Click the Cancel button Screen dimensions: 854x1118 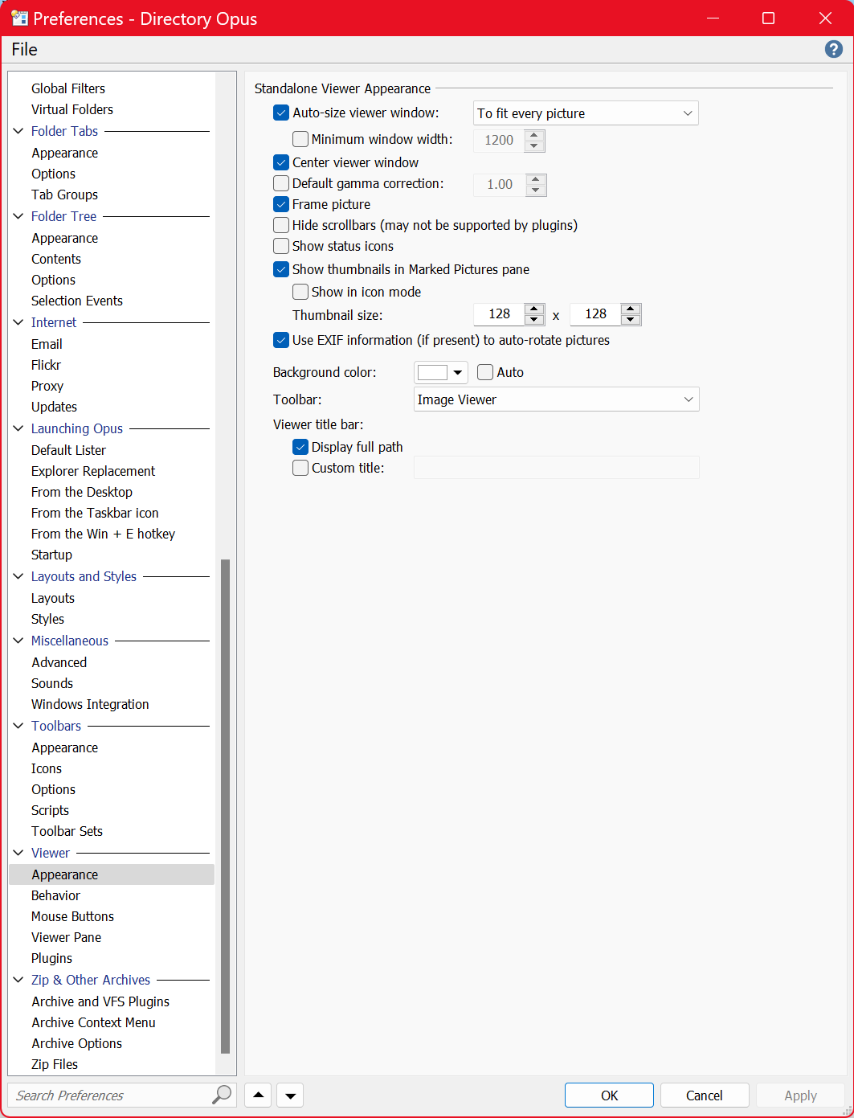(x=704, y=1095)
